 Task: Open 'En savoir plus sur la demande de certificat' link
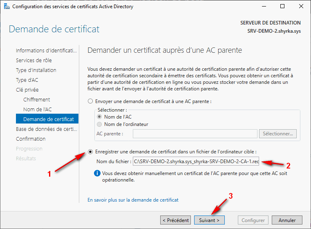click(x=133, y=200)
